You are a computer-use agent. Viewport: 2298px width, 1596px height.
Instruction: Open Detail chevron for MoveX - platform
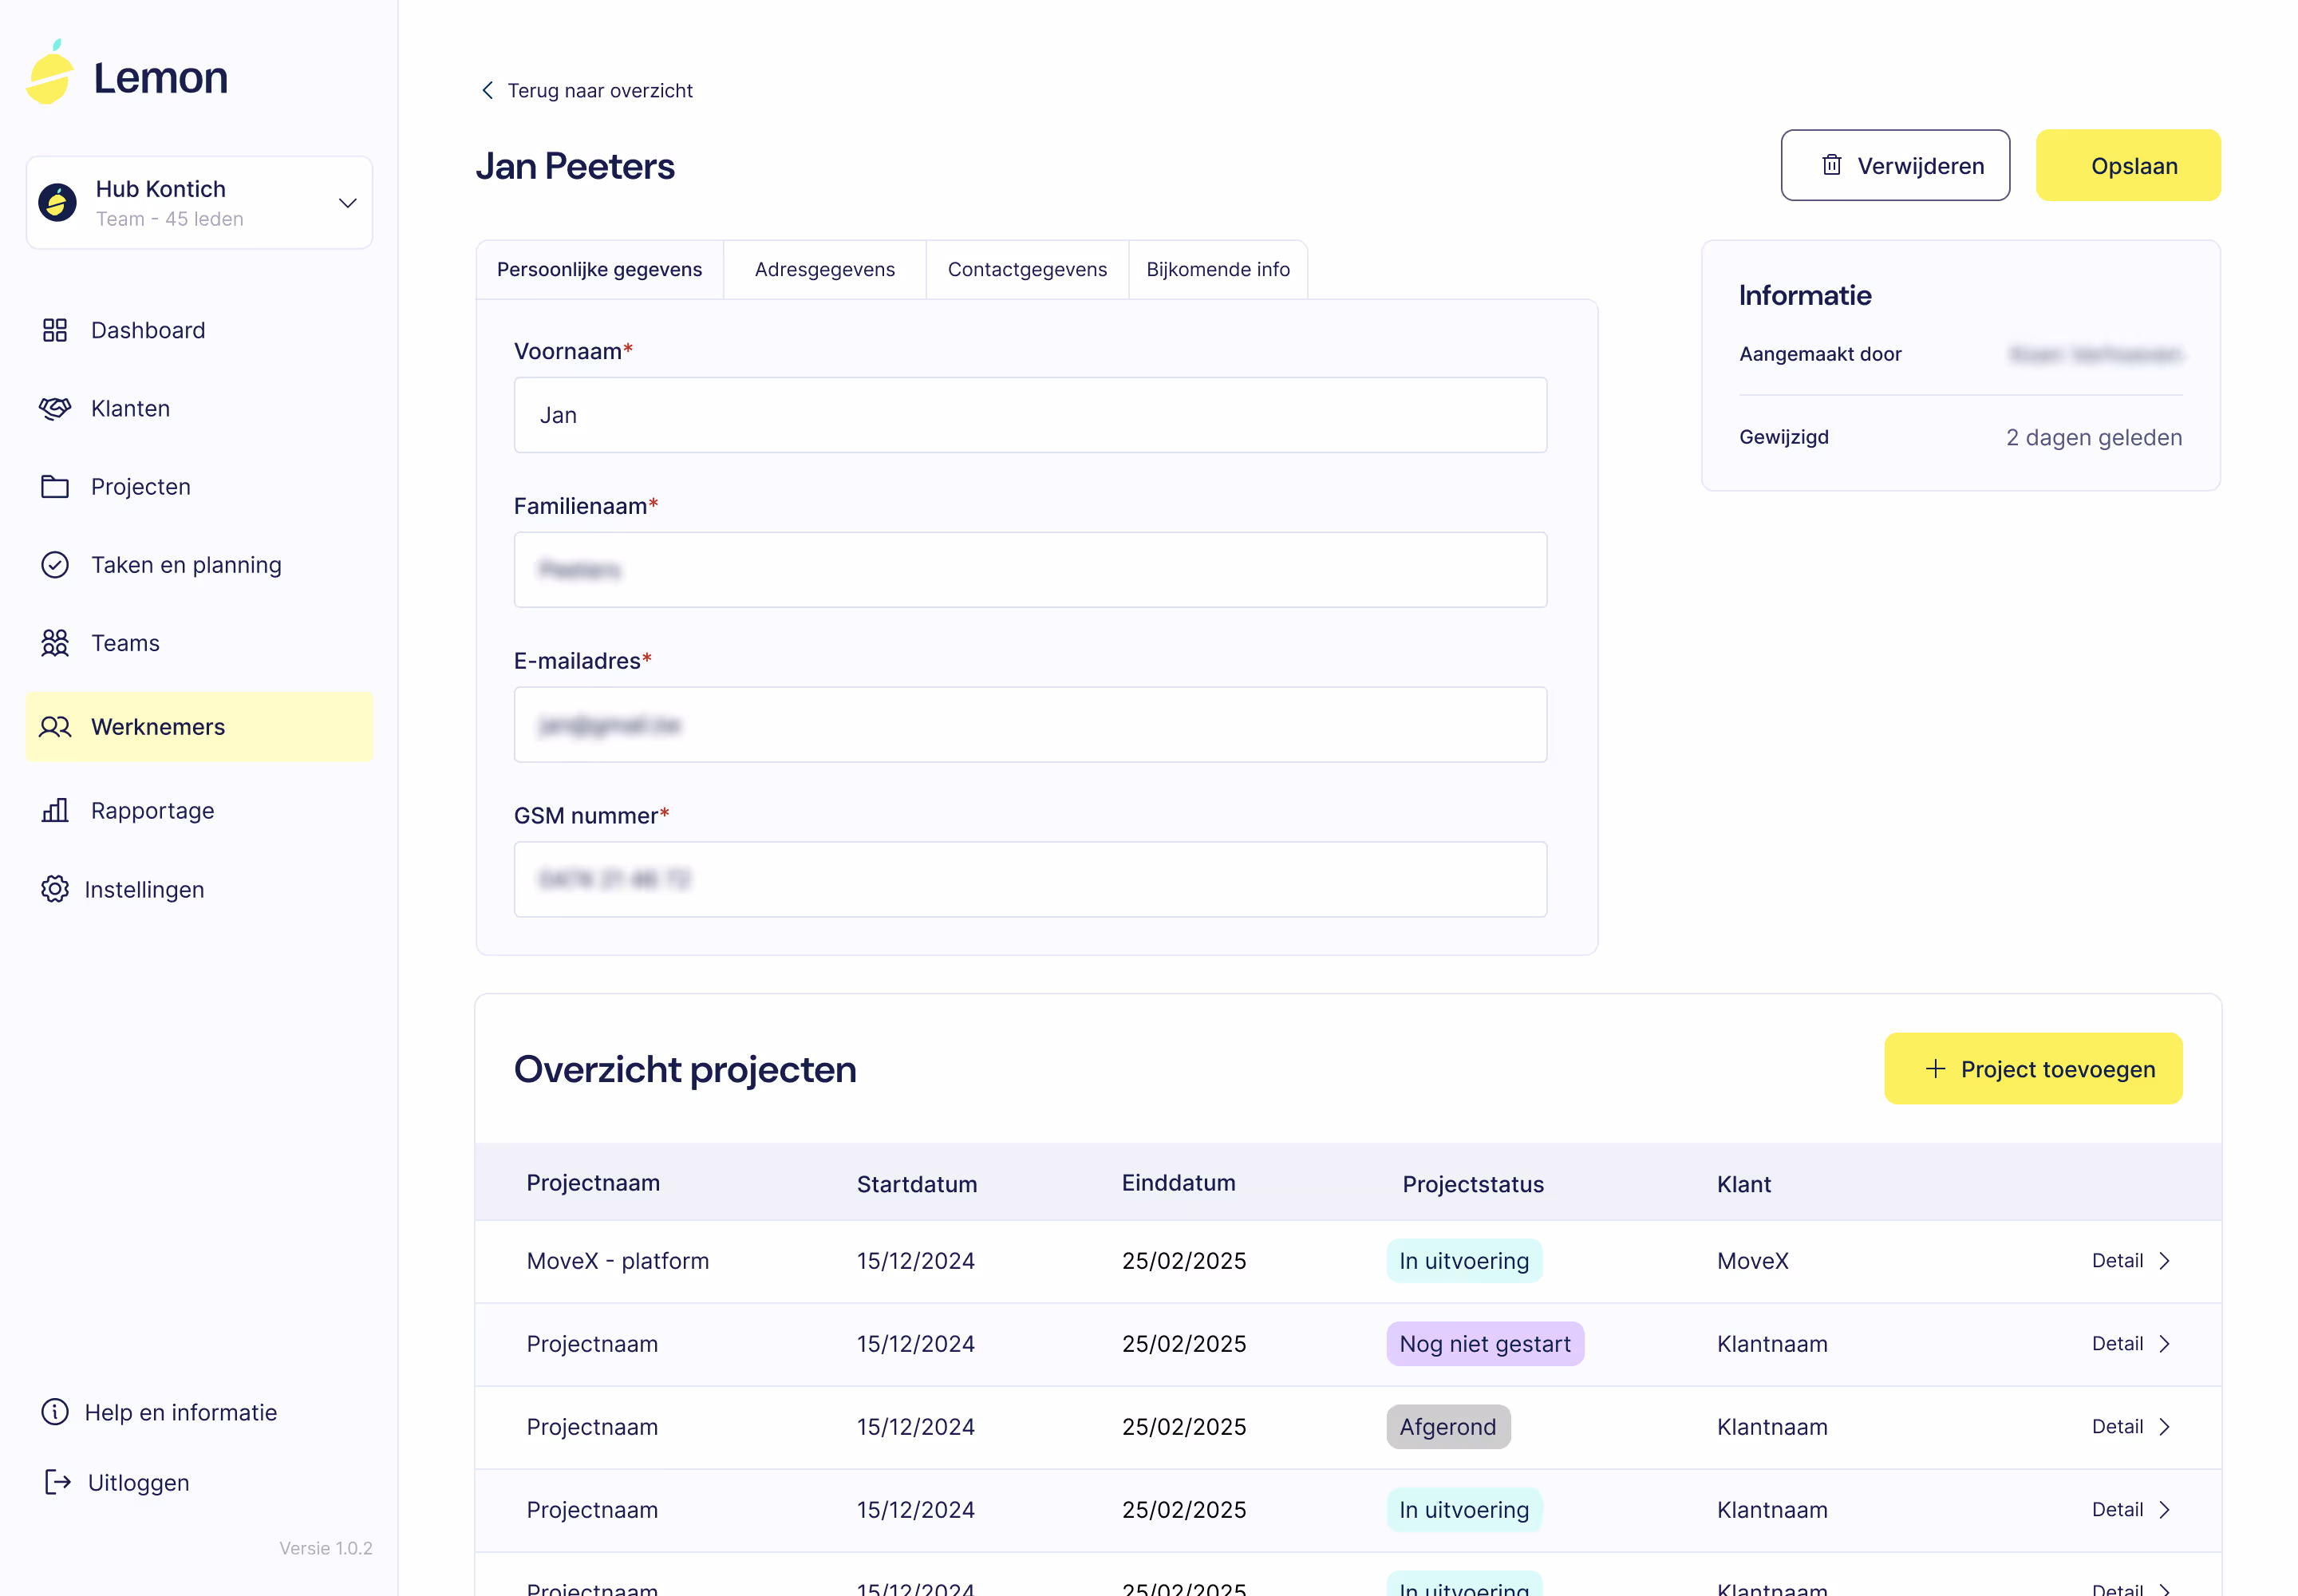point(2164,1261)
